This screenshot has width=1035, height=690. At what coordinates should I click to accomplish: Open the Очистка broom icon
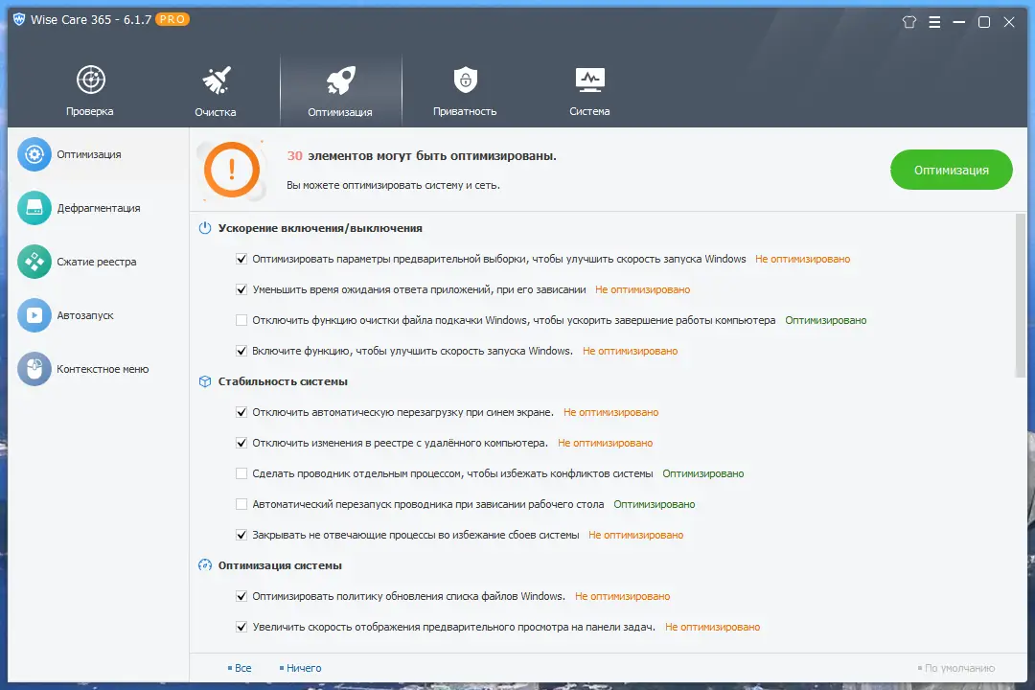tap(216, 80)
